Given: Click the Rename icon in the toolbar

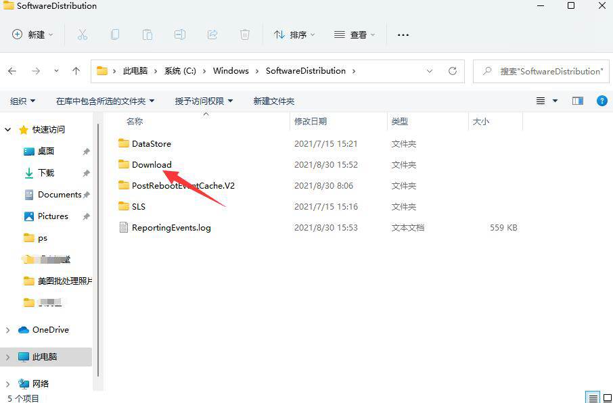Looking at the screenshot, I should tap(179, 34).
